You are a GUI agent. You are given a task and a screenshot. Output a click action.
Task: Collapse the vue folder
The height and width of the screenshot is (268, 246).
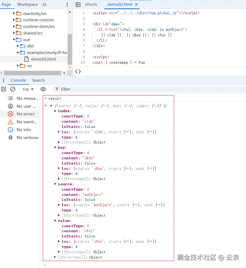[14, 39]
